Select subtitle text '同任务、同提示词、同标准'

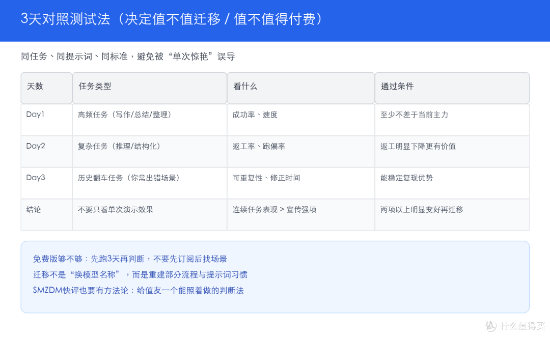tap(74, 57)
